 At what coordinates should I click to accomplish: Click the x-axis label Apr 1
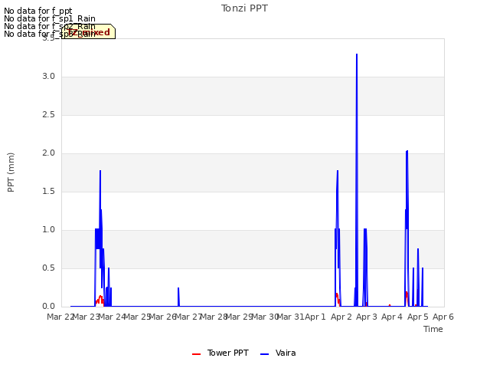tap(315, 317)
